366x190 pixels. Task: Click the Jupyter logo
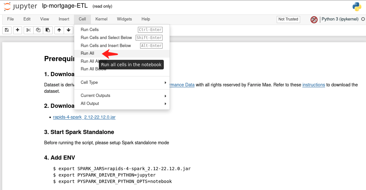20,6
